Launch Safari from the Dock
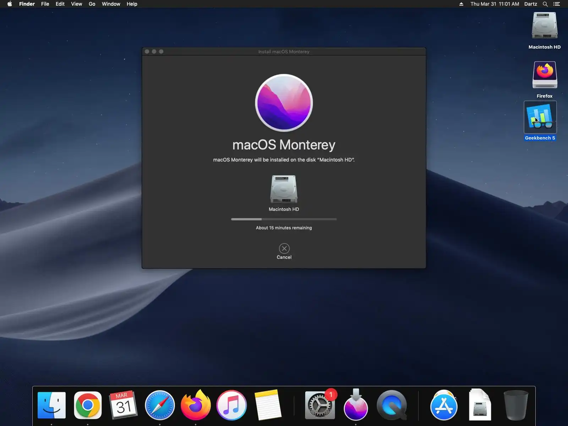Screen dimensions: 568x426 pos(160,405)
